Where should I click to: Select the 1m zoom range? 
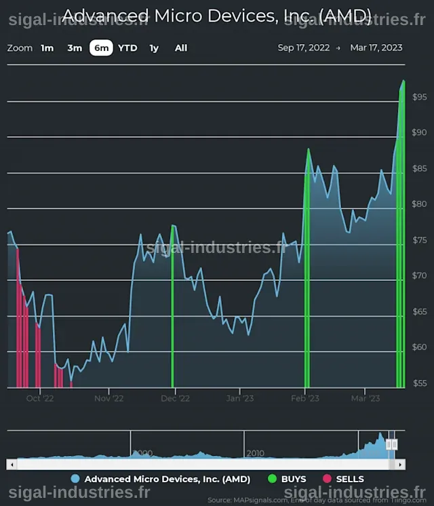pos(47,48)
